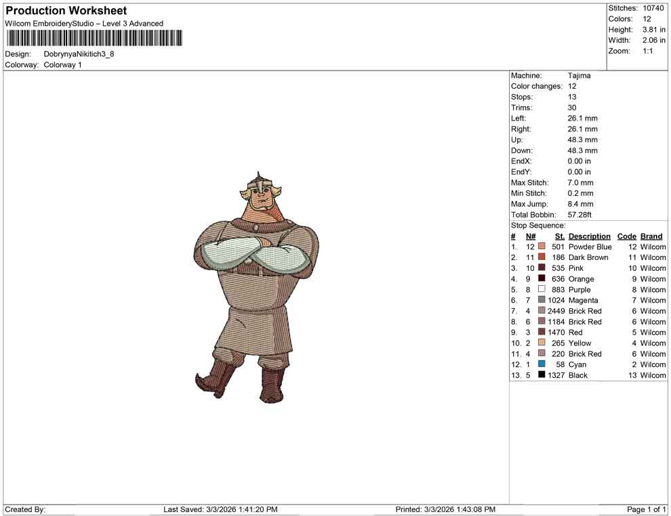This screenshot has width=671, height=516.
Task: Click the "Code" column header
Action: pos(626,236)
